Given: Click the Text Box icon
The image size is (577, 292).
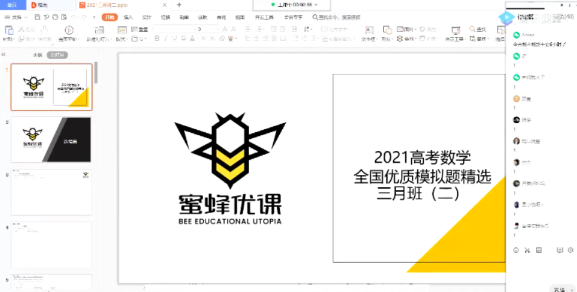Looking at the screenshot, I should (x=369, y=30).
